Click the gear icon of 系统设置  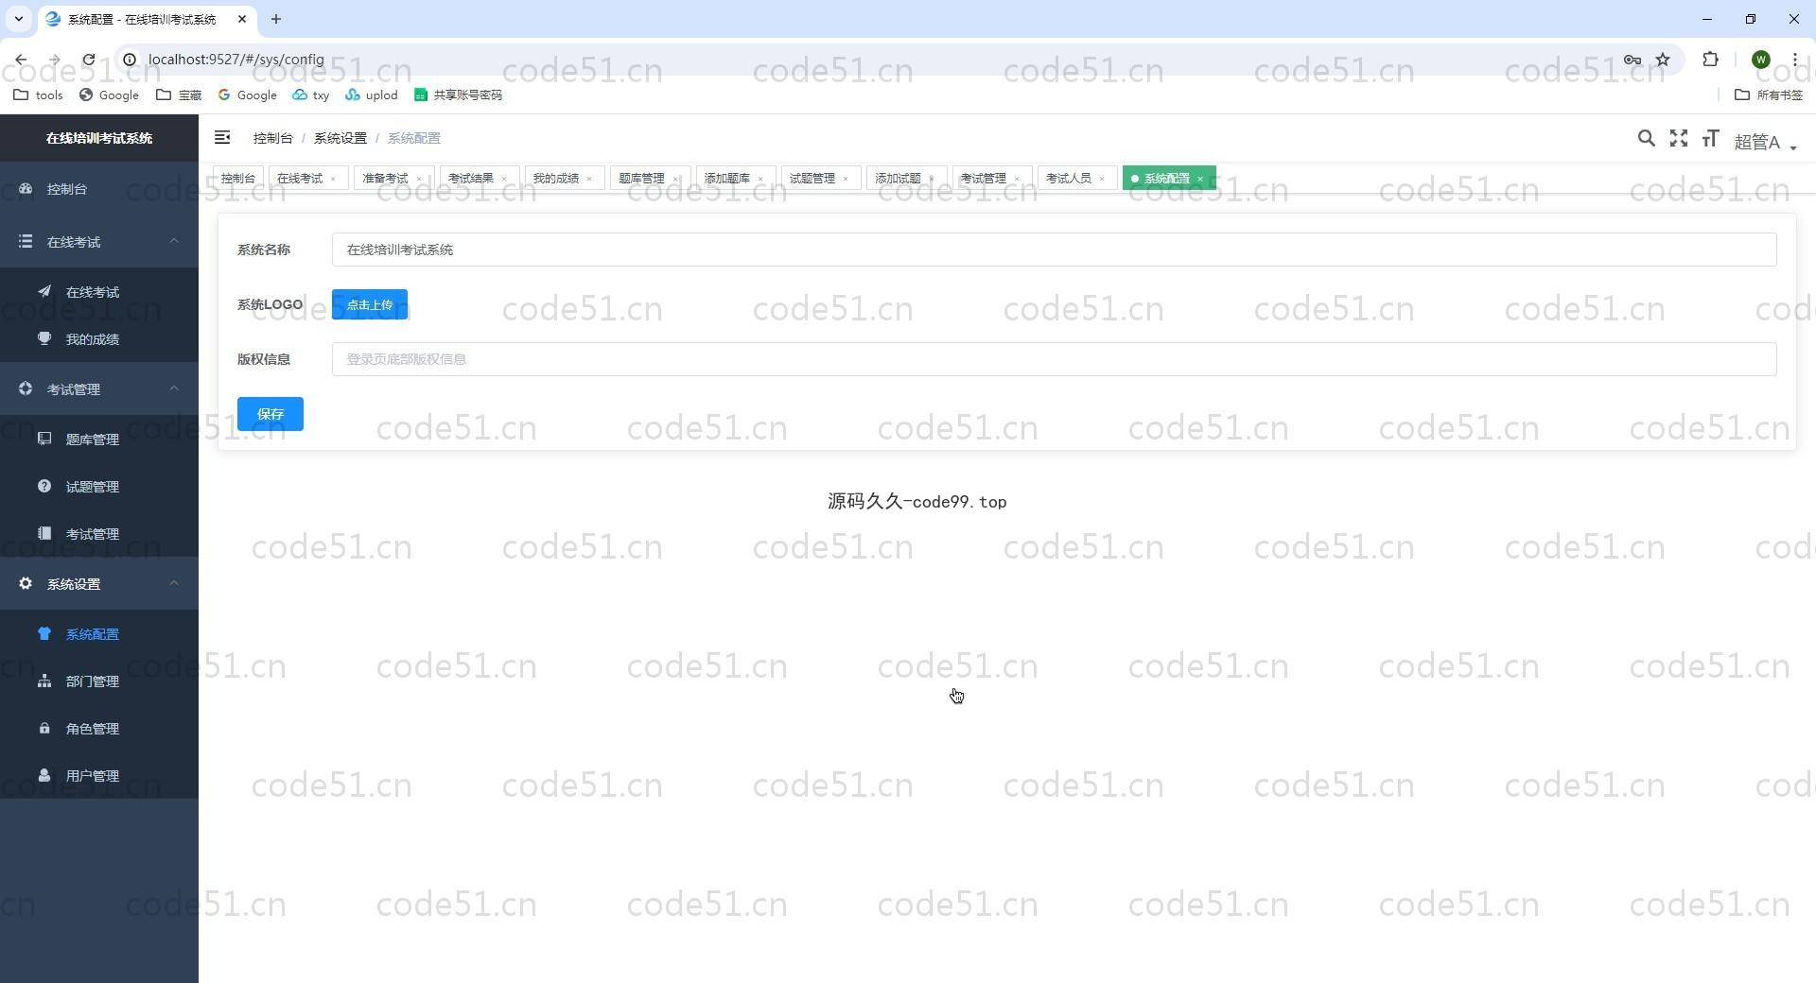pyautogui.click(x=26, y=583)
